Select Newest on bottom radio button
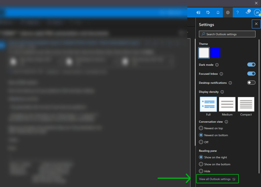This screenshot has height=187, width=261. tap(201, 135)
